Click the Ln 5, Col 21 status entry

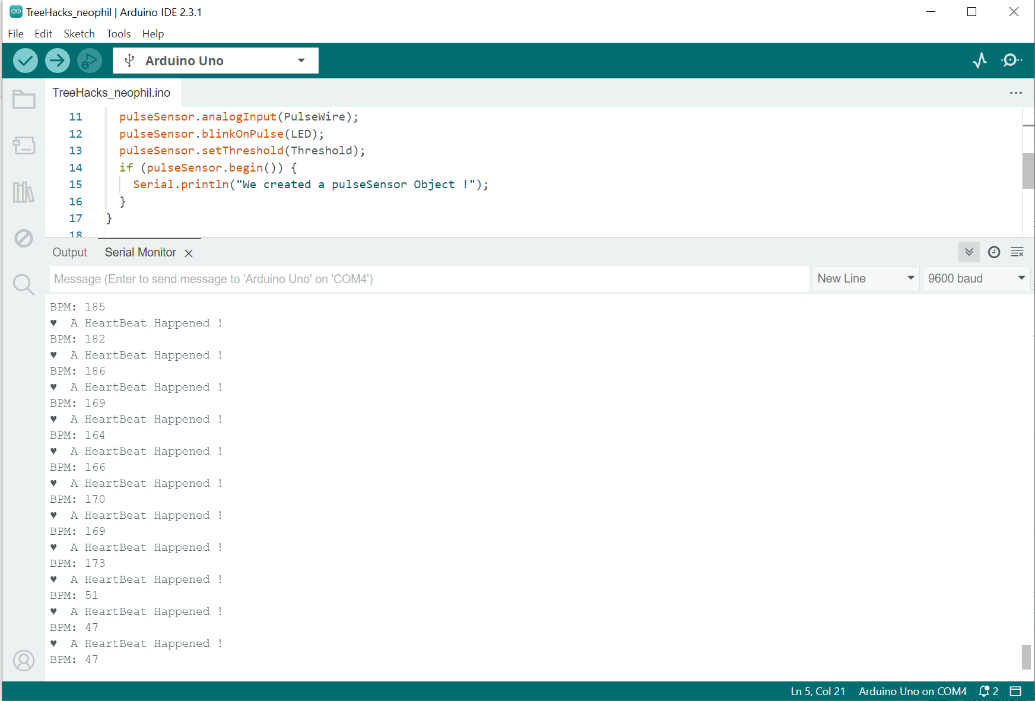point(818,692)
